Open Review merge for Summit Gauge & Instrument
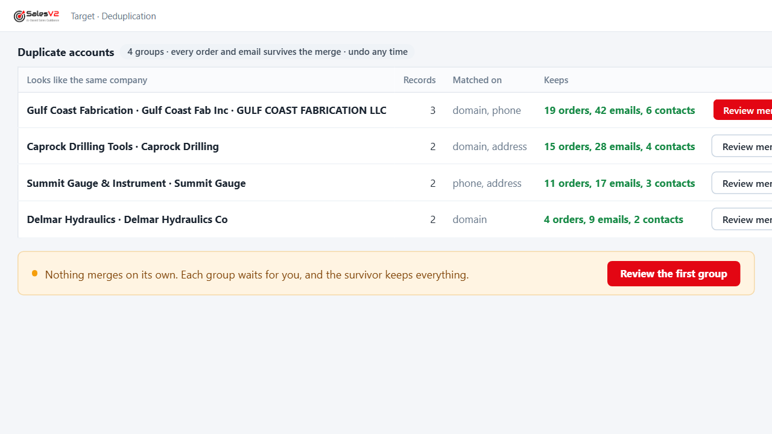Screen dimensions: 772x434 pos(742,183)
